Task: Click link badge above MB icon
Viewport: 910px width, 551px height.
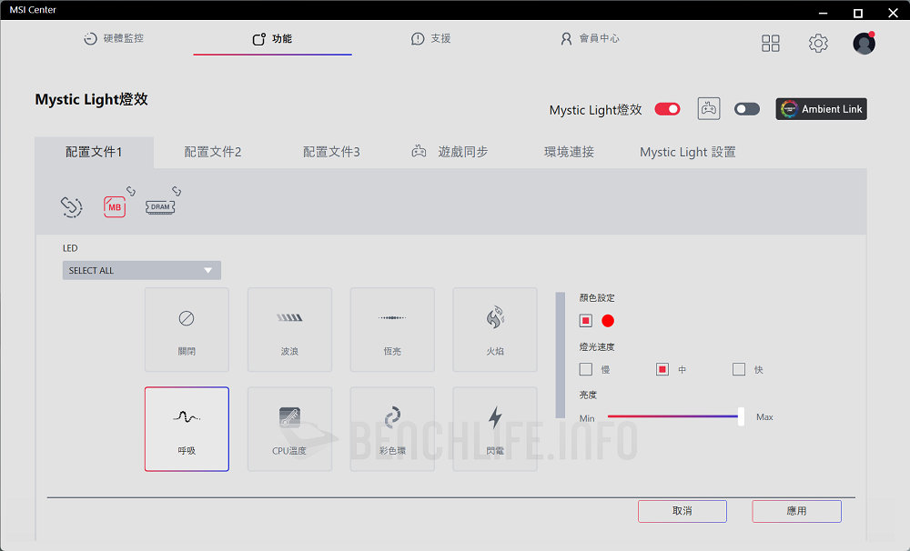Action: [x=131, y=191]
